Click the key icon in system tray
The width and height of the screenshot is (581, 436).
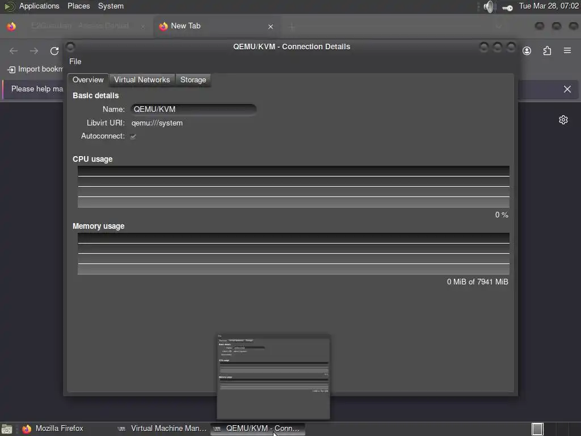coord(507,7)
